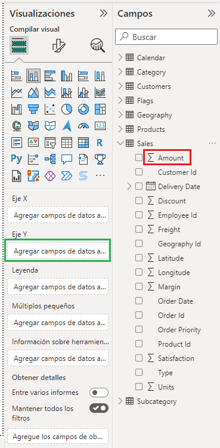Choose the clustered bar chart visual
The height and width of the screenshot is (448, 220).
50,76
